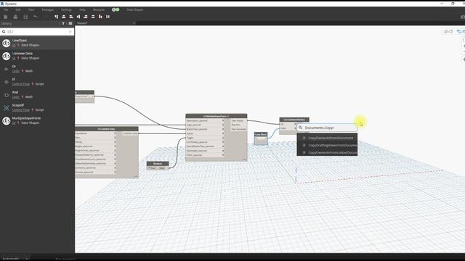Viewport: 465px width, 261px height.
Task: Select the ScopeIf Control Flow library entry
Action: (x=37, y=108)
